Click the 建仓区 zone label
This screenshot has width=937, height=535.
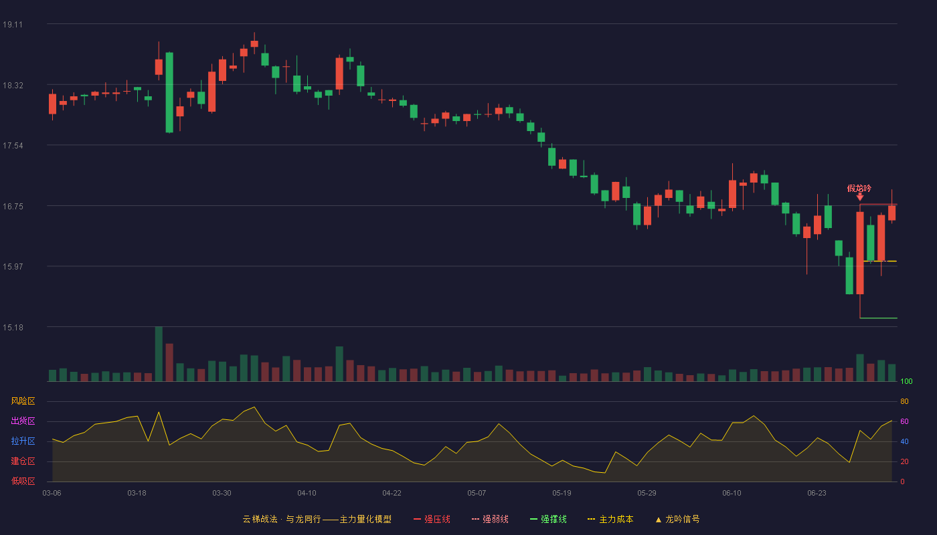(x=23, y=461)
